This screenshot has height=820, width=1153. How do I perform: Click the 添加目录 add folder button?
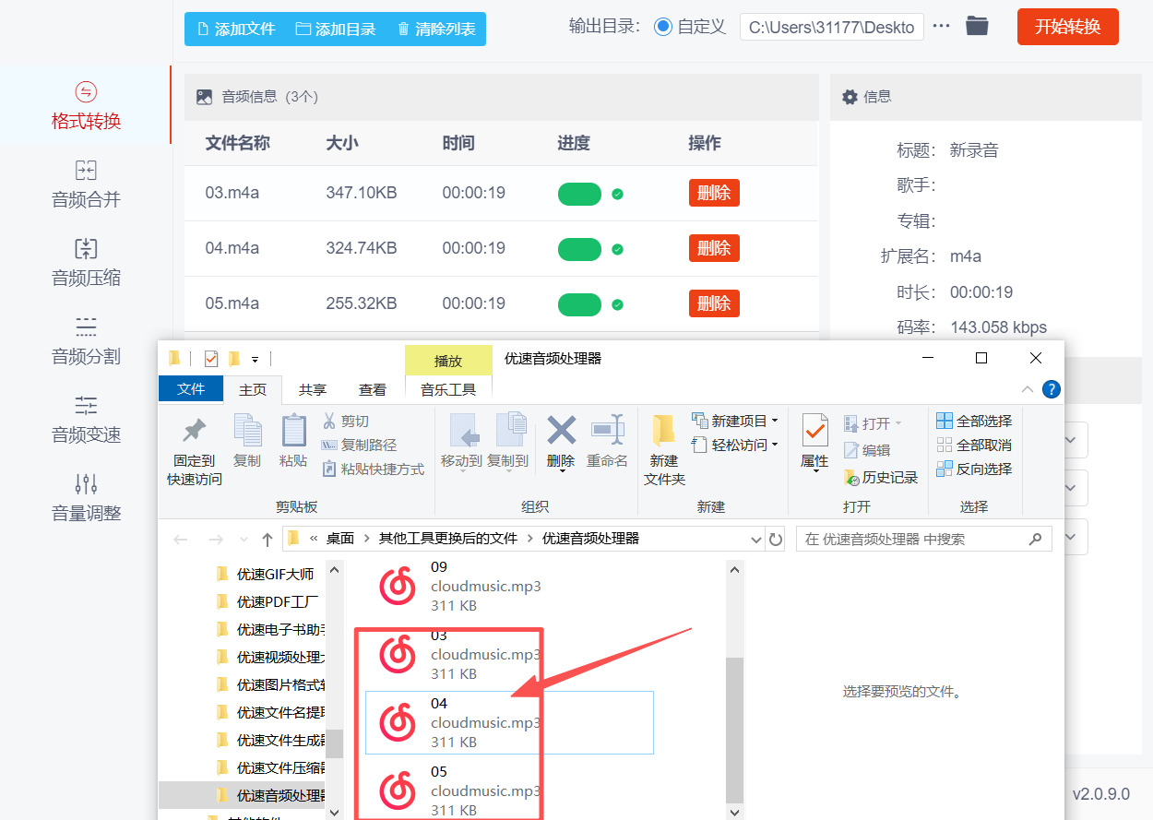coord(336,30)
